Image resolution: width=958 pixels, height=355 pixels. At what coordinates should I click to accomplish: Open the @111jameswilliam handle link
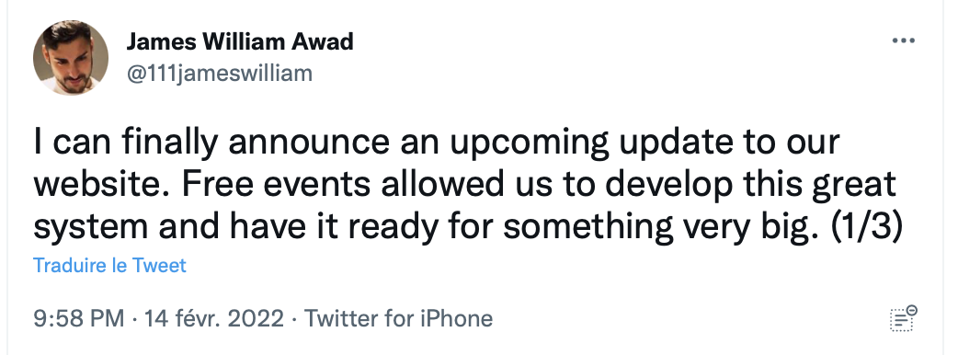point(220,74)
